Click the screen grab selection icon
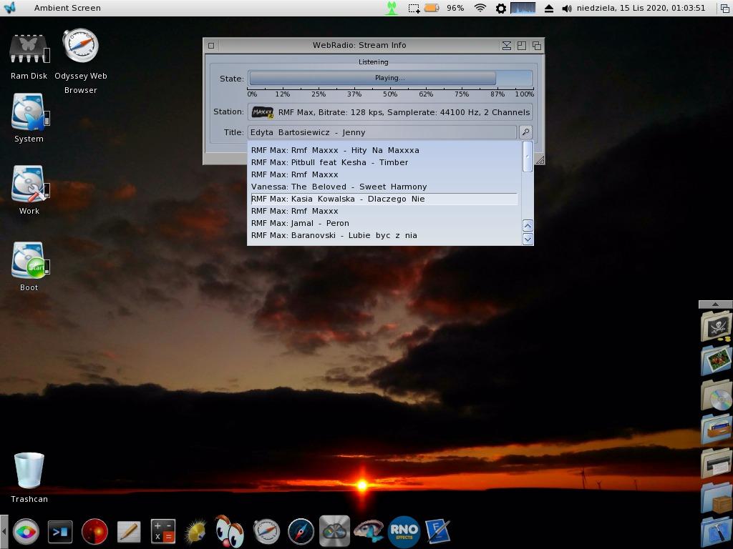 click(x=414, y=8)
